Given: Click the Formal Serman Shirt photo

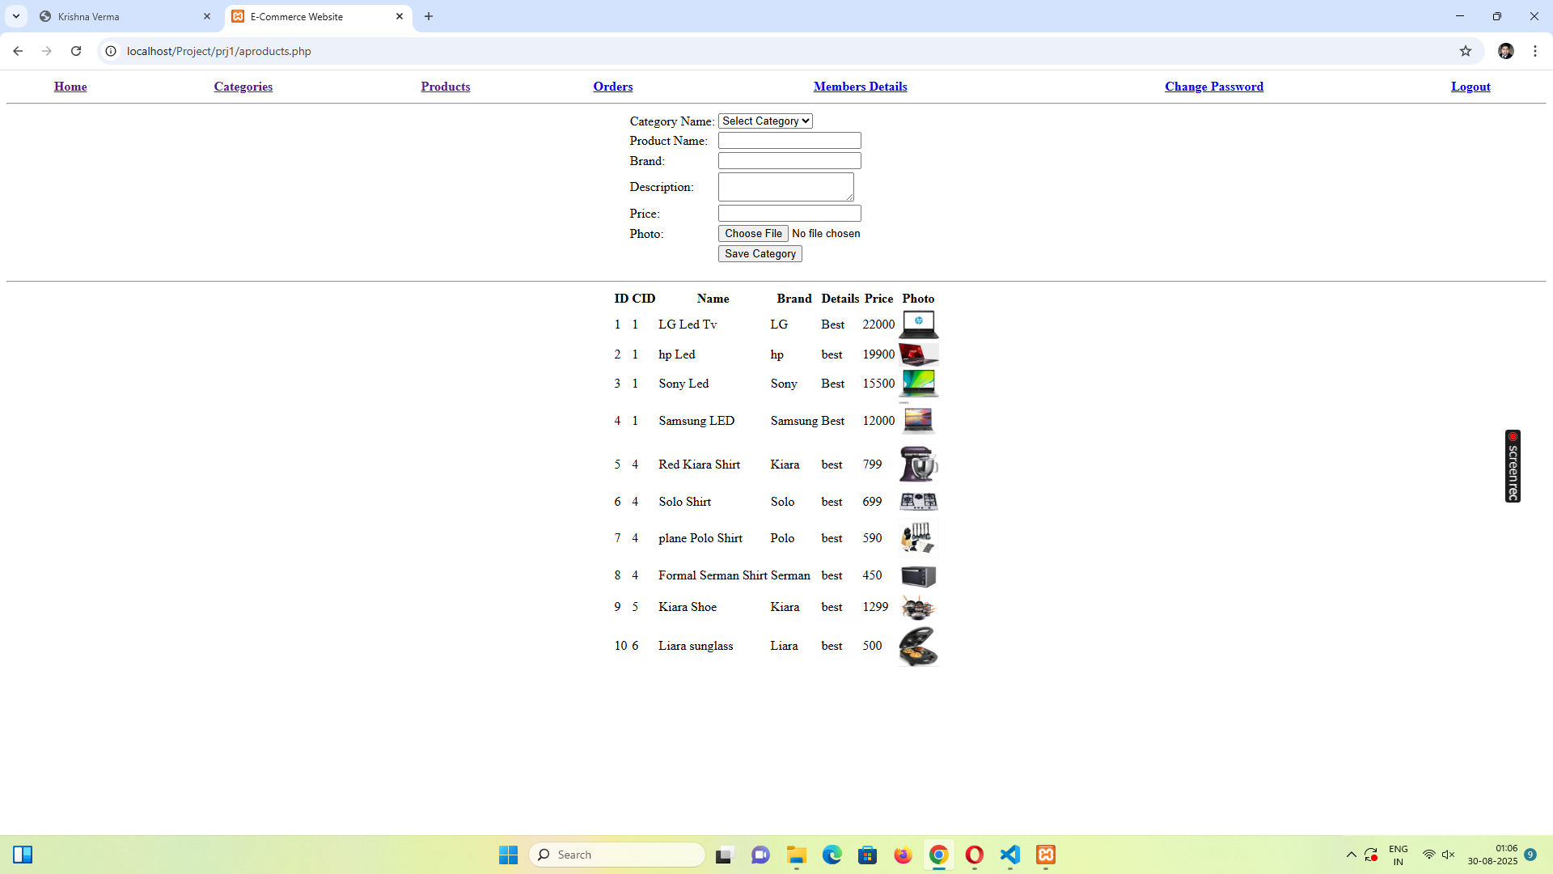Looking at the screenshot, I should [x=919, y=576].
